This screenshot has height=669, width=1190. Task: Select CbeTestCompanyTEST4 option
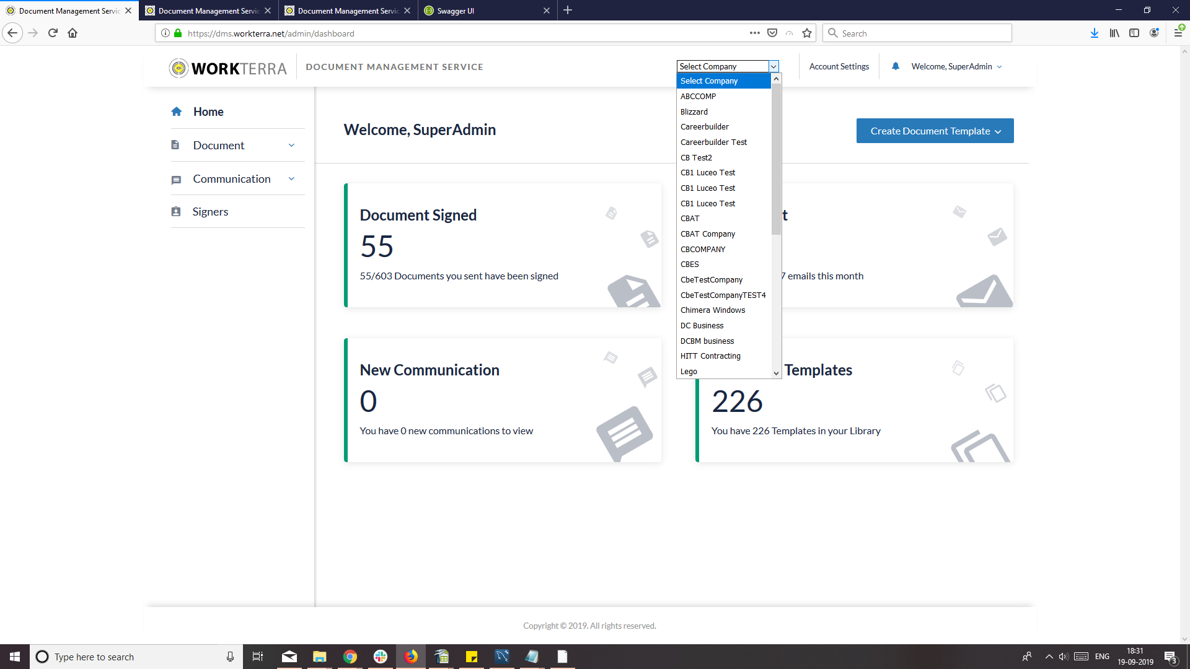(724, 295)
